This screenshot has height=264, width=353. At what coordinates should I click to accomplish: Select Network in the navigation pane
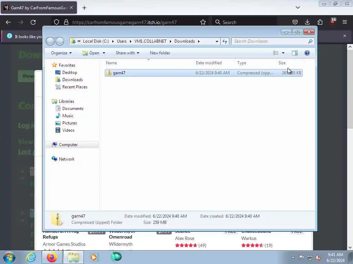tap(67, 159)
